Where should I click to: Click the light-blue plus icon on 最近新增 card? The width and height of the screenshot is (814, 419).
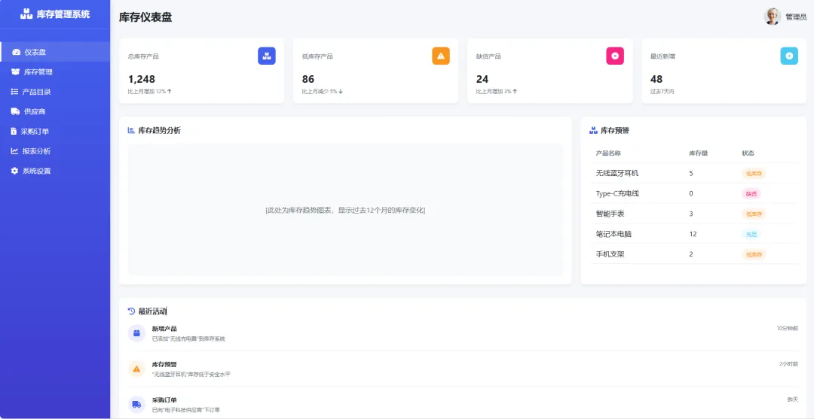[789, 56]
